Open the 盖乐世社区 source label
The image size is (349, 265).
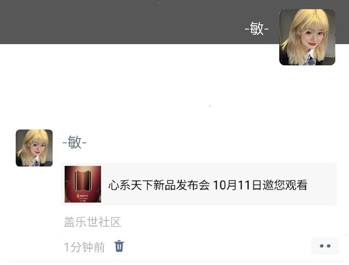tap(92, 222)
